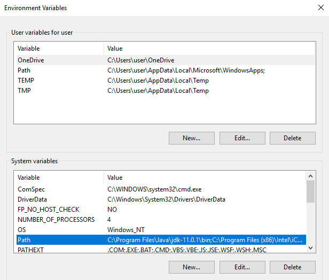The image size is (329, 280).
Task: Click the NO value of FP_NO_HOST_CHECK
Action: pyautogui.click(x=112, y=210)
